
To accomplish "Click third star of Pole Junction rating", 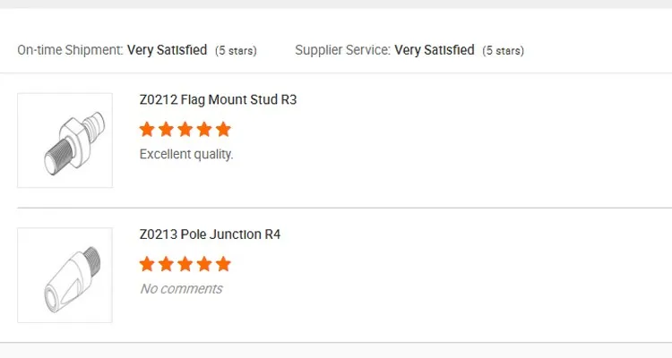I will coord(185,264).
